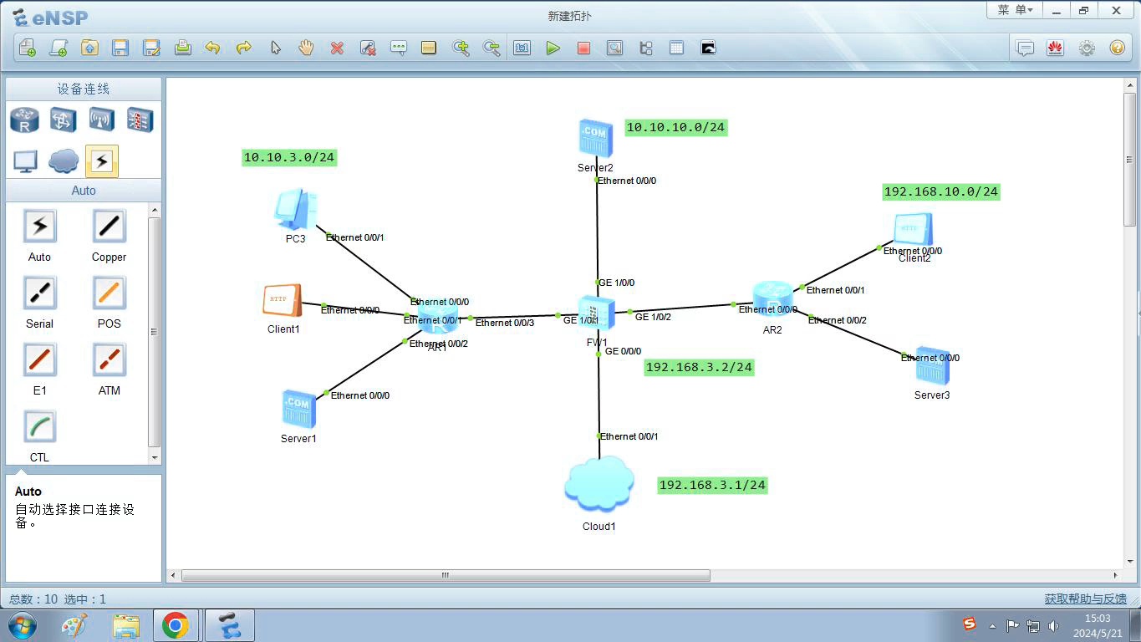
Task: Click the 10.10.3.0/24 network label
Action: click(289, 157)
